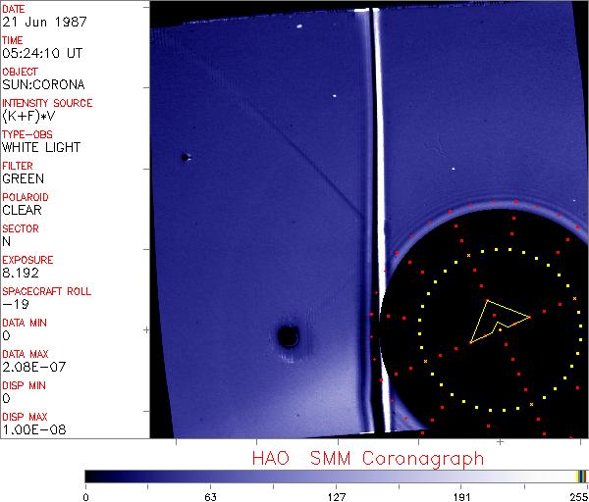Click the large dark circular spot in corona
This screenshot has height=502, width=589.
(289, 336)
